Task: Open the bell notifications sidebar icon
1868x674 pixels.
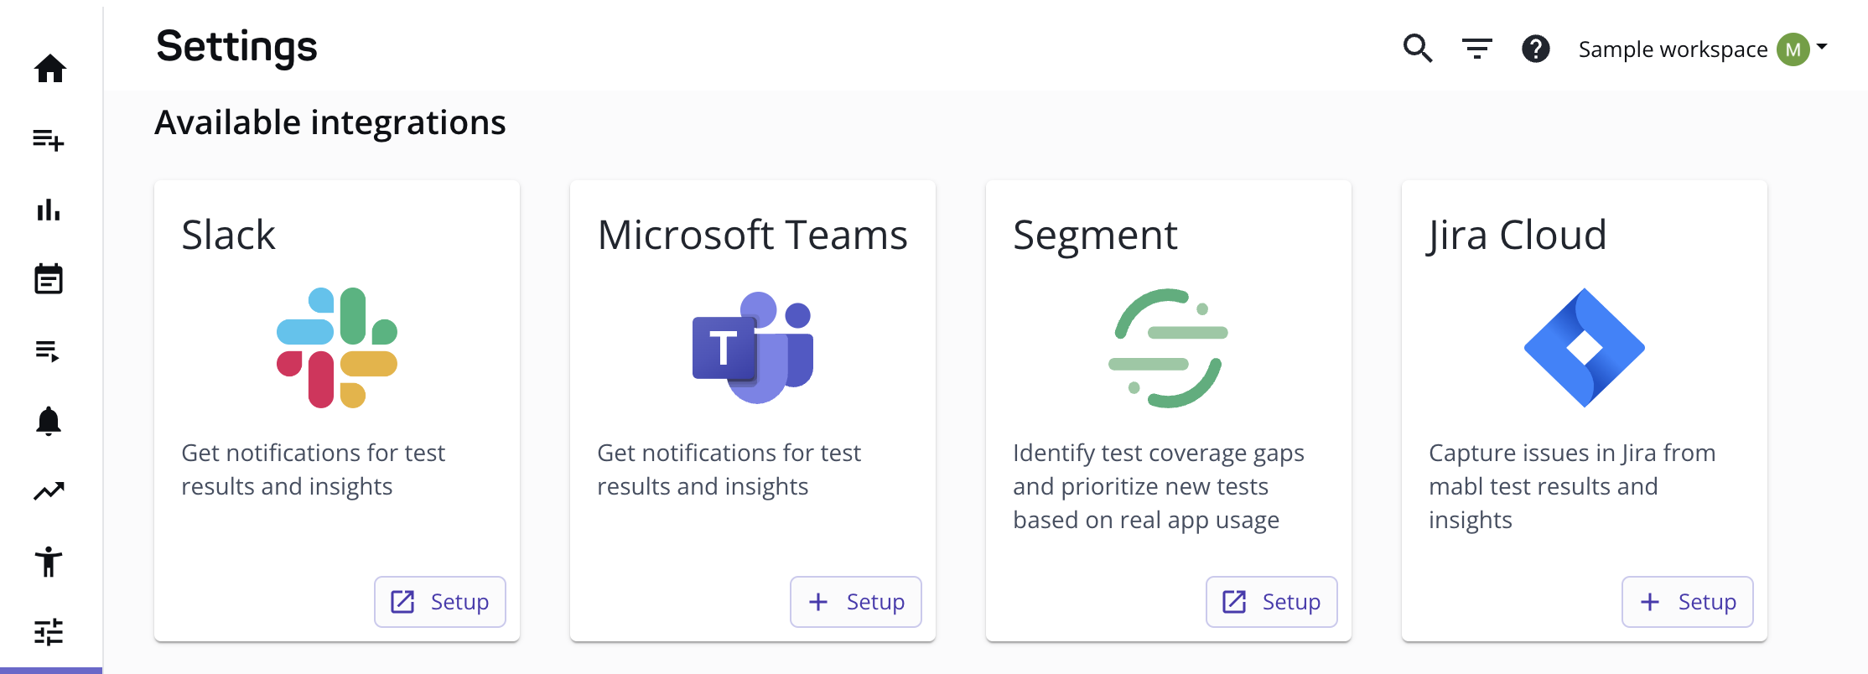Action: point(49,421)
